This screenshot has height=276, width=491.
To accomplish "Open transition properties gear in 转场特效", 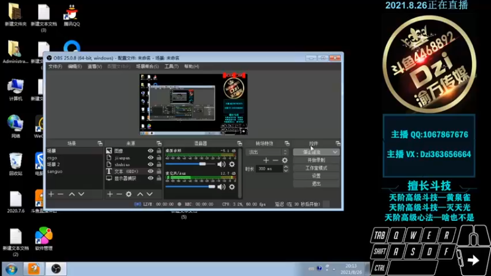I will [x=285, y=160].
